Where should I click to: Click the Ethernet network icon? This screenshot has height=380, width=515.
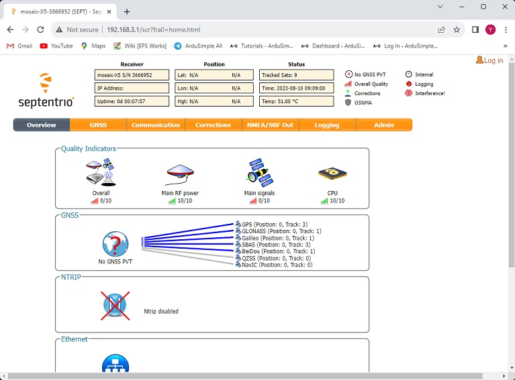point(115,365)
